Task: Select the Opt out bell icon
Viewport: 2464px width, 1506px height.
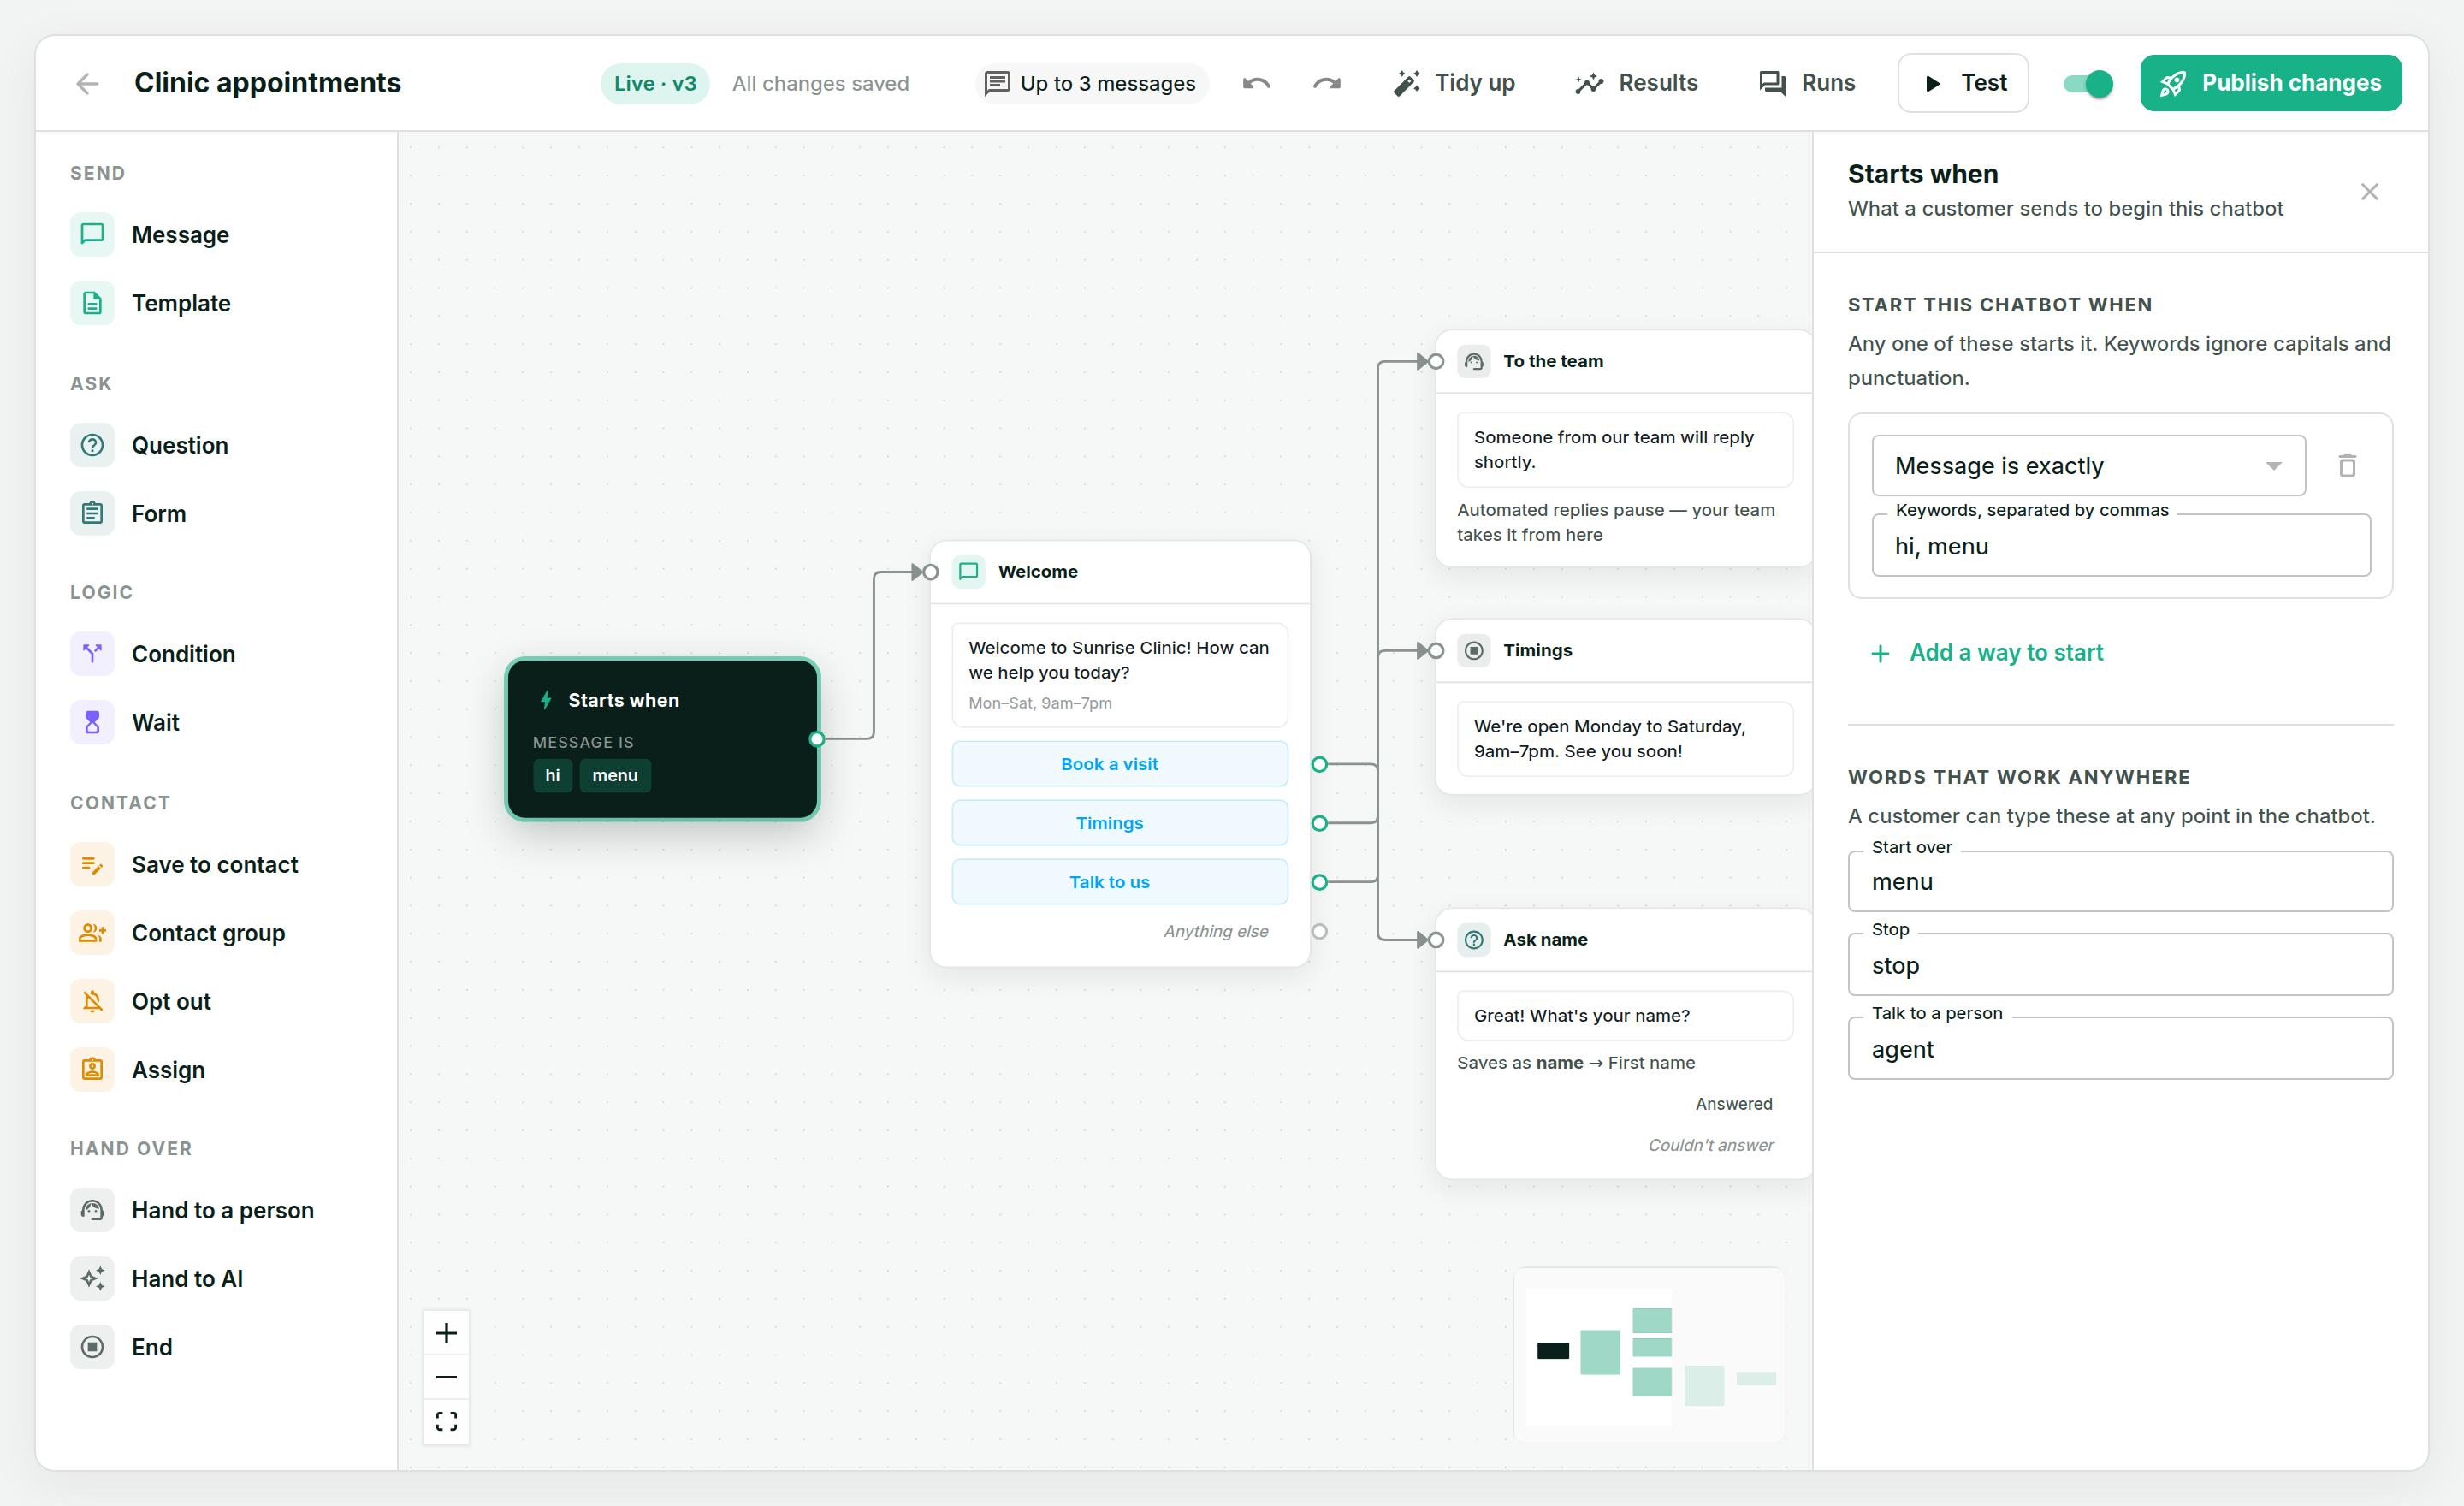Action: pos(92,1001)
